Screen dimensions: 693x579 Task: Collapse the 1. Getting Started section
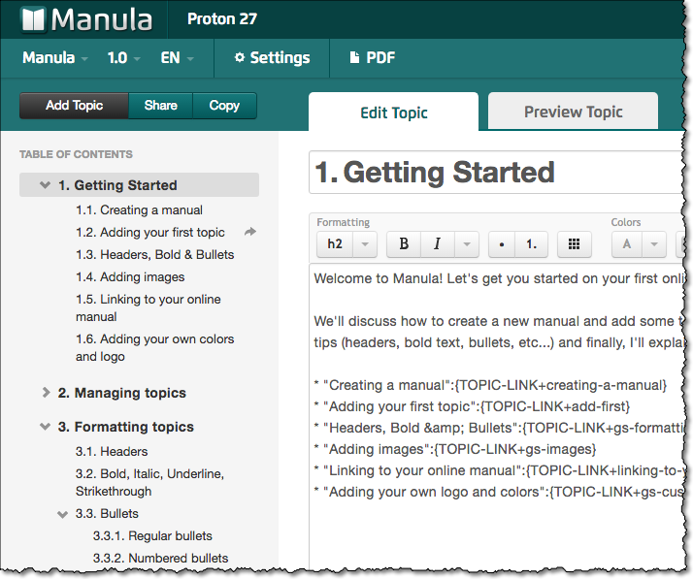click(45, 185)
